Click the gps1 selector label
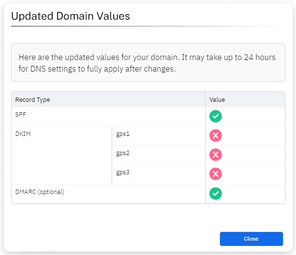 (x=123, y=134)
